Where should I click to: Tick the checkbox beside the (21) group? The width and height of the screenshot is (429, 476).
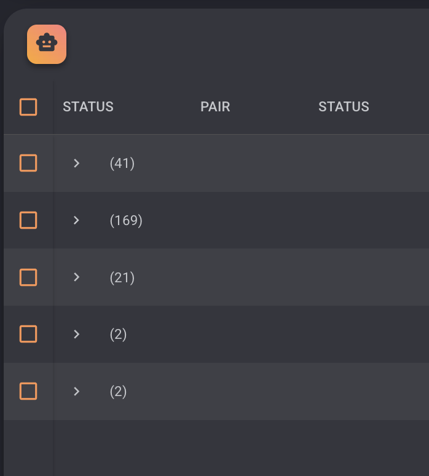click(28, 277)
